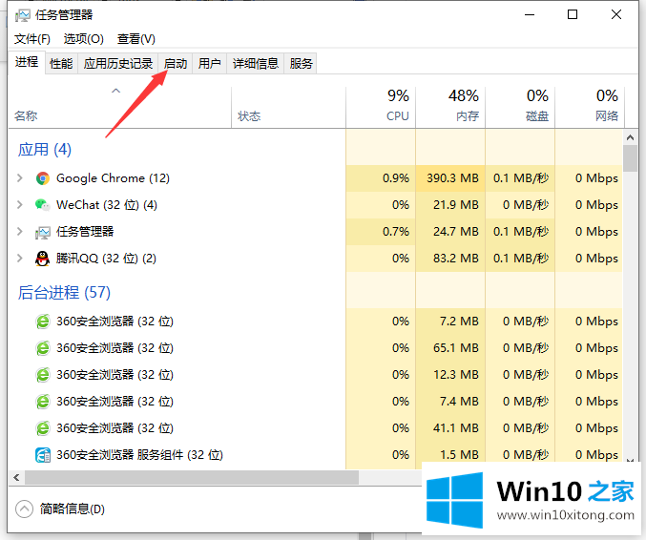Click the 390.3 MB memory value
This screenshot has height=540, width=646.
coord(453,178)
